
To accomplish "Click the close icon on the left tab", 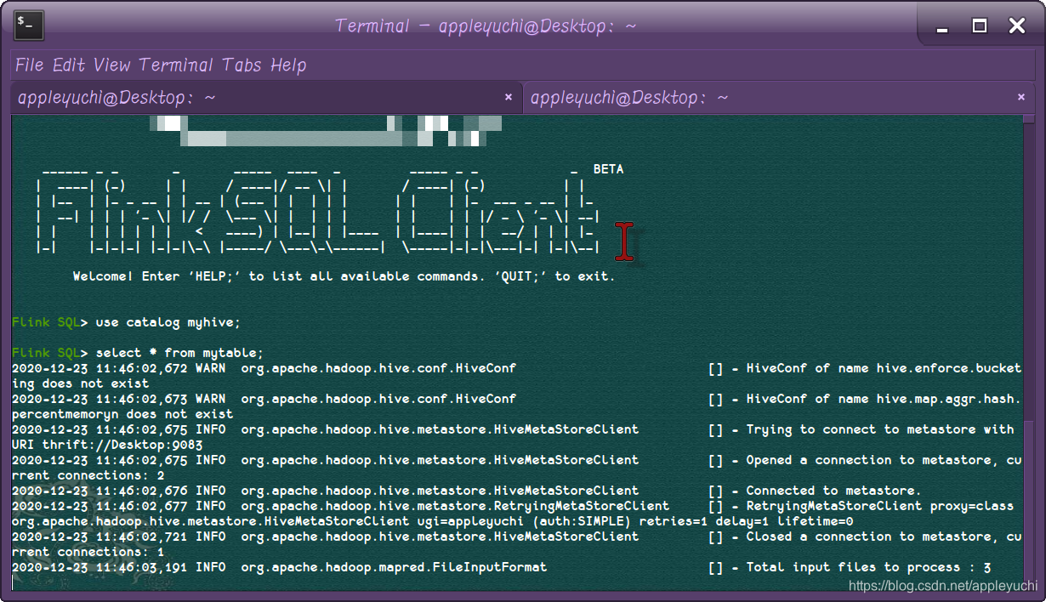I will (x=509, y=97).
